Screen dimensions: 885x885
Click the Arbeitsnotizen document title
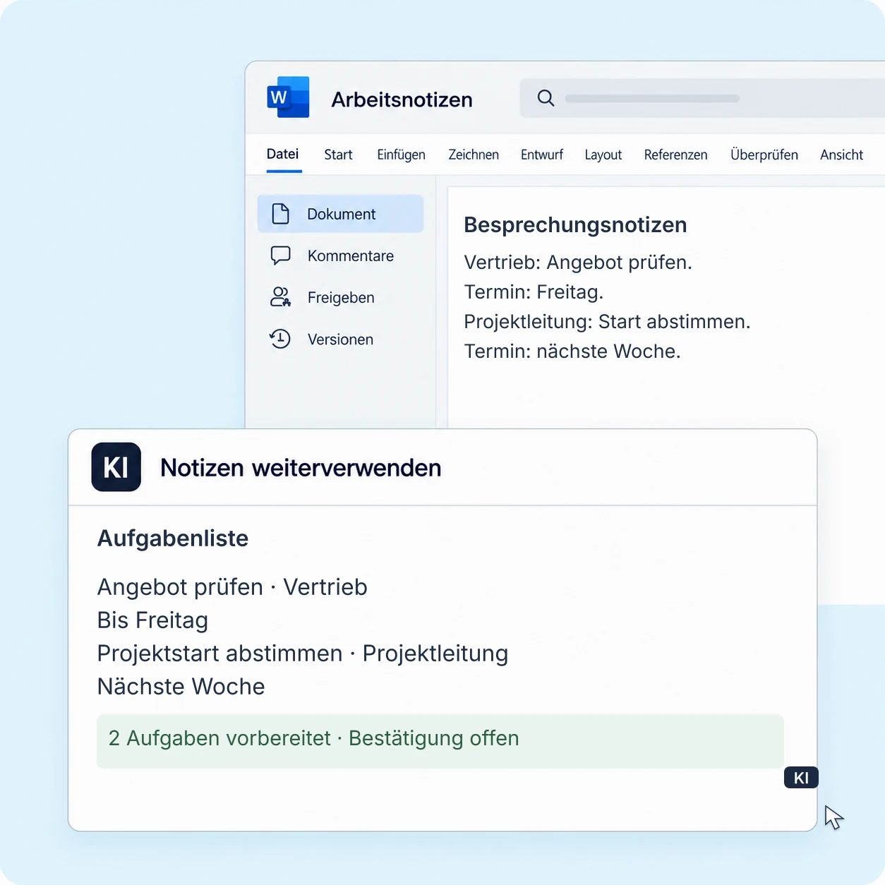pyautogui.click(x=402, y=100)
